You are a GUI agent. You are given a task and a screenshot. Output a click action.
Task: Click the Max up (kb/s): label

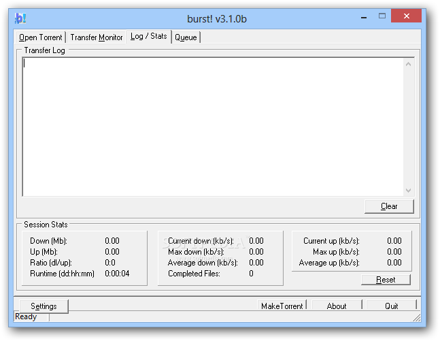point(336,252)
